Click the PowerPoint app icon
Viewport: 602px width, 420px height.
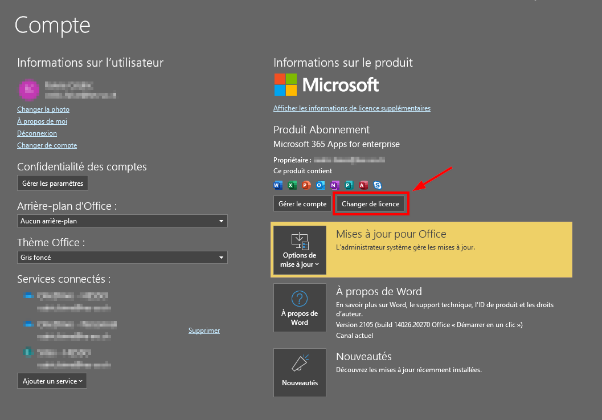tap(306, 185)
